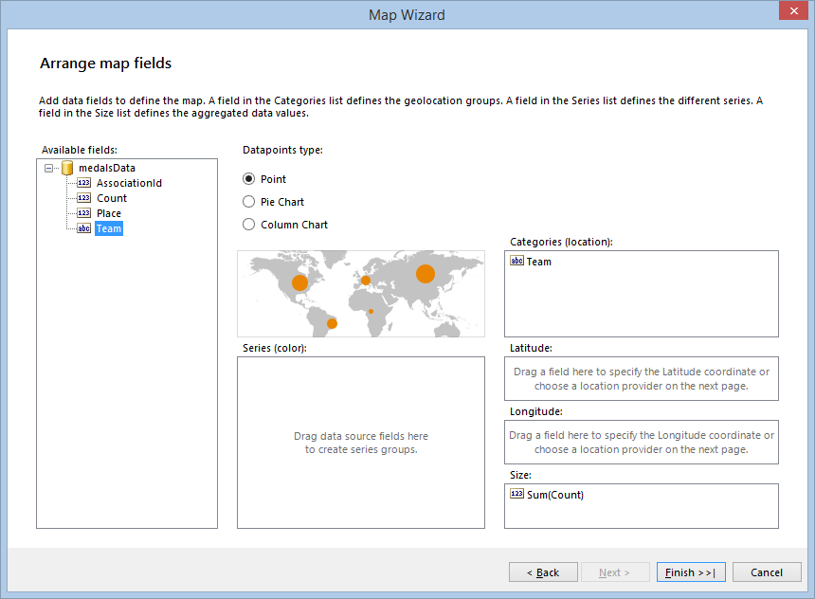Click the abc string icon beside Team
815x599 pixels.
point(84,228)
